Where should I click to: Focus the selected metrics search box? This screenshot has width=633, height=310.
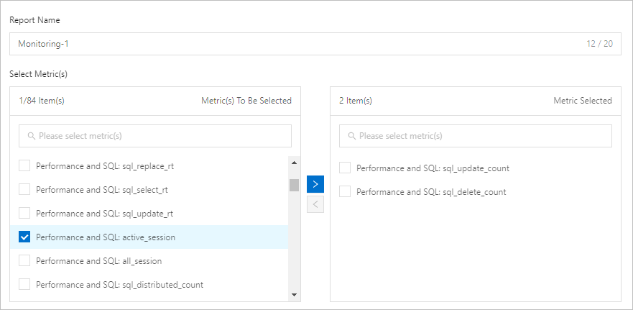pyautogui.click(x=479, y=136)
